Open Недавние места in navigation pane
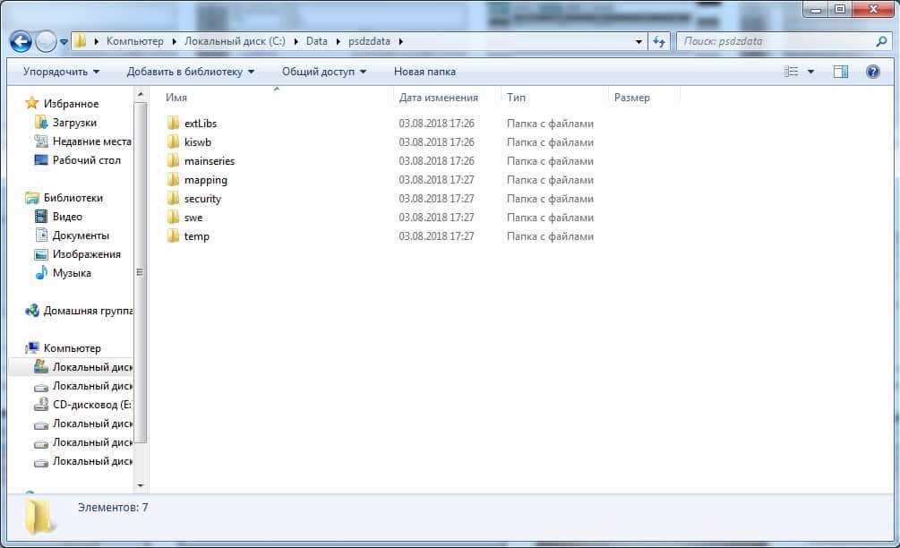 (x=92, y=141)
